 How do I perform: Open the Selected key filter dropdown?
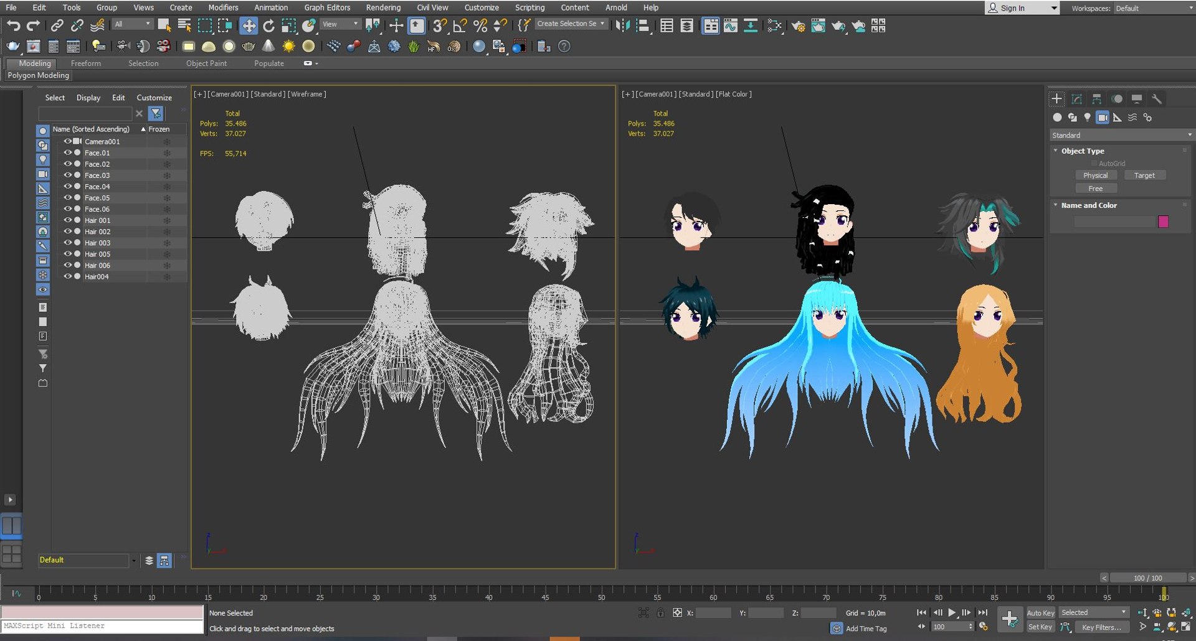1094,612
